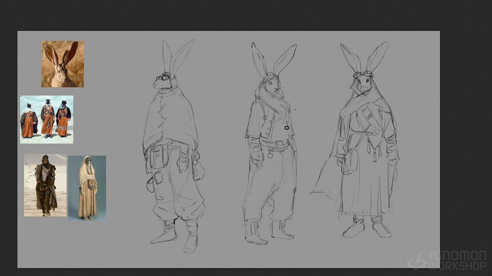Click the white-veiled robed figure reference image
The height and width of the screenshot is (276, 492).
click(x=87, y=188)
